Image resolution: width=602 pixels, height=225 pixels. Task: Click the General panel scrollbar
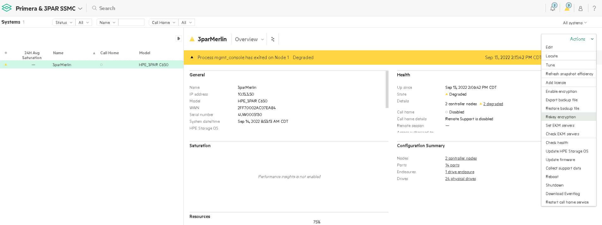pyautogui.click(x=387, y=89)
